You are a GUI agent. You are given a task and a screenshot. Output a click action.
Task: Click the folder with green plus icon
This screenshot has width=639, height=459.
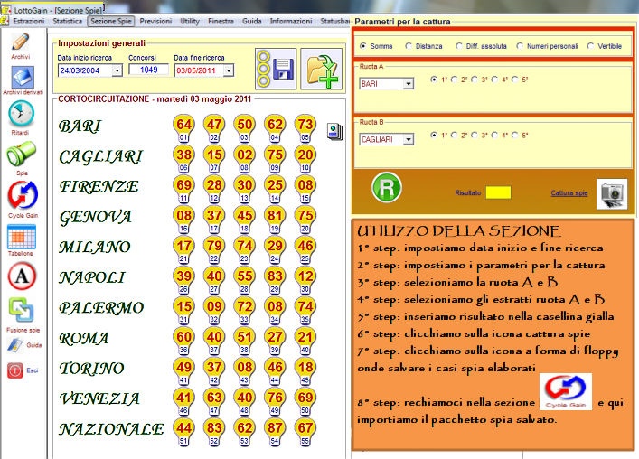pos(321,69)
